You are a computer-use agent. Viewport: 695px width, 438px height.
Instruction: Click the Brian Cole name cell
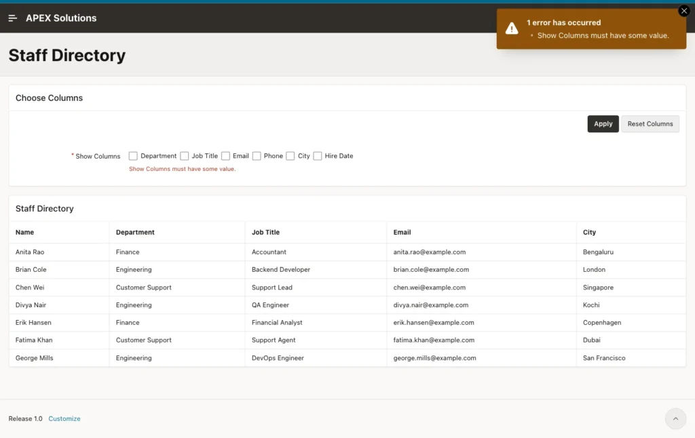click(59, 269)
